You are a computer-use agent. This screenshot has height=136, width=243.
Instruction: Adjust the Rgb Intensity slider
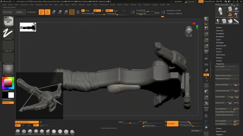click(93, 14)
